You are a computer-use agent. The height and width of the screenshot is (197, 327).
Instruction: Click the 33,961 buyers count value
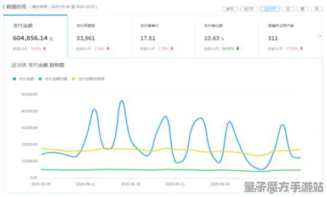86,38
